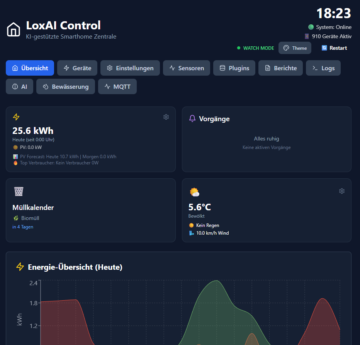Click the yellow lightning icon in energy card
The height and width of the screenshot is (345, 360).
pyautogui.click(x=16, y=117)
